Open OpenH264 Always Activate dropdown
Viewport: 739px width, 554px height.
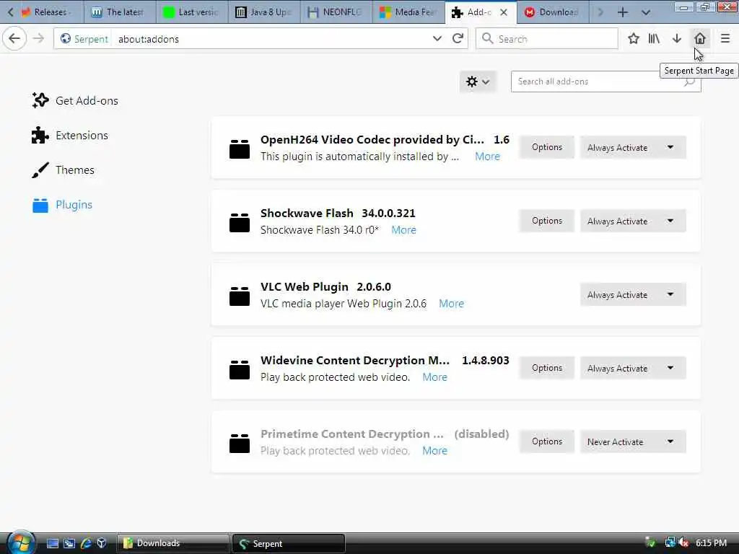632,147
